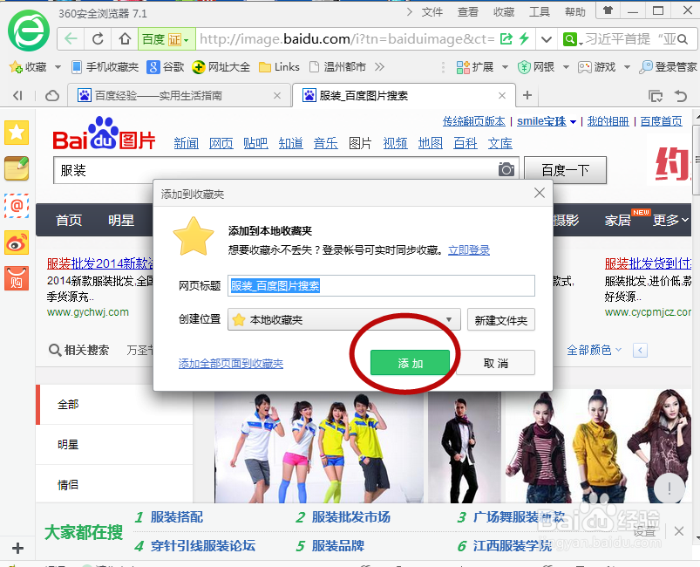This screenshot has width=700, height=567.
Task: Open the sidebar favorites star icon
Action: 17,133
